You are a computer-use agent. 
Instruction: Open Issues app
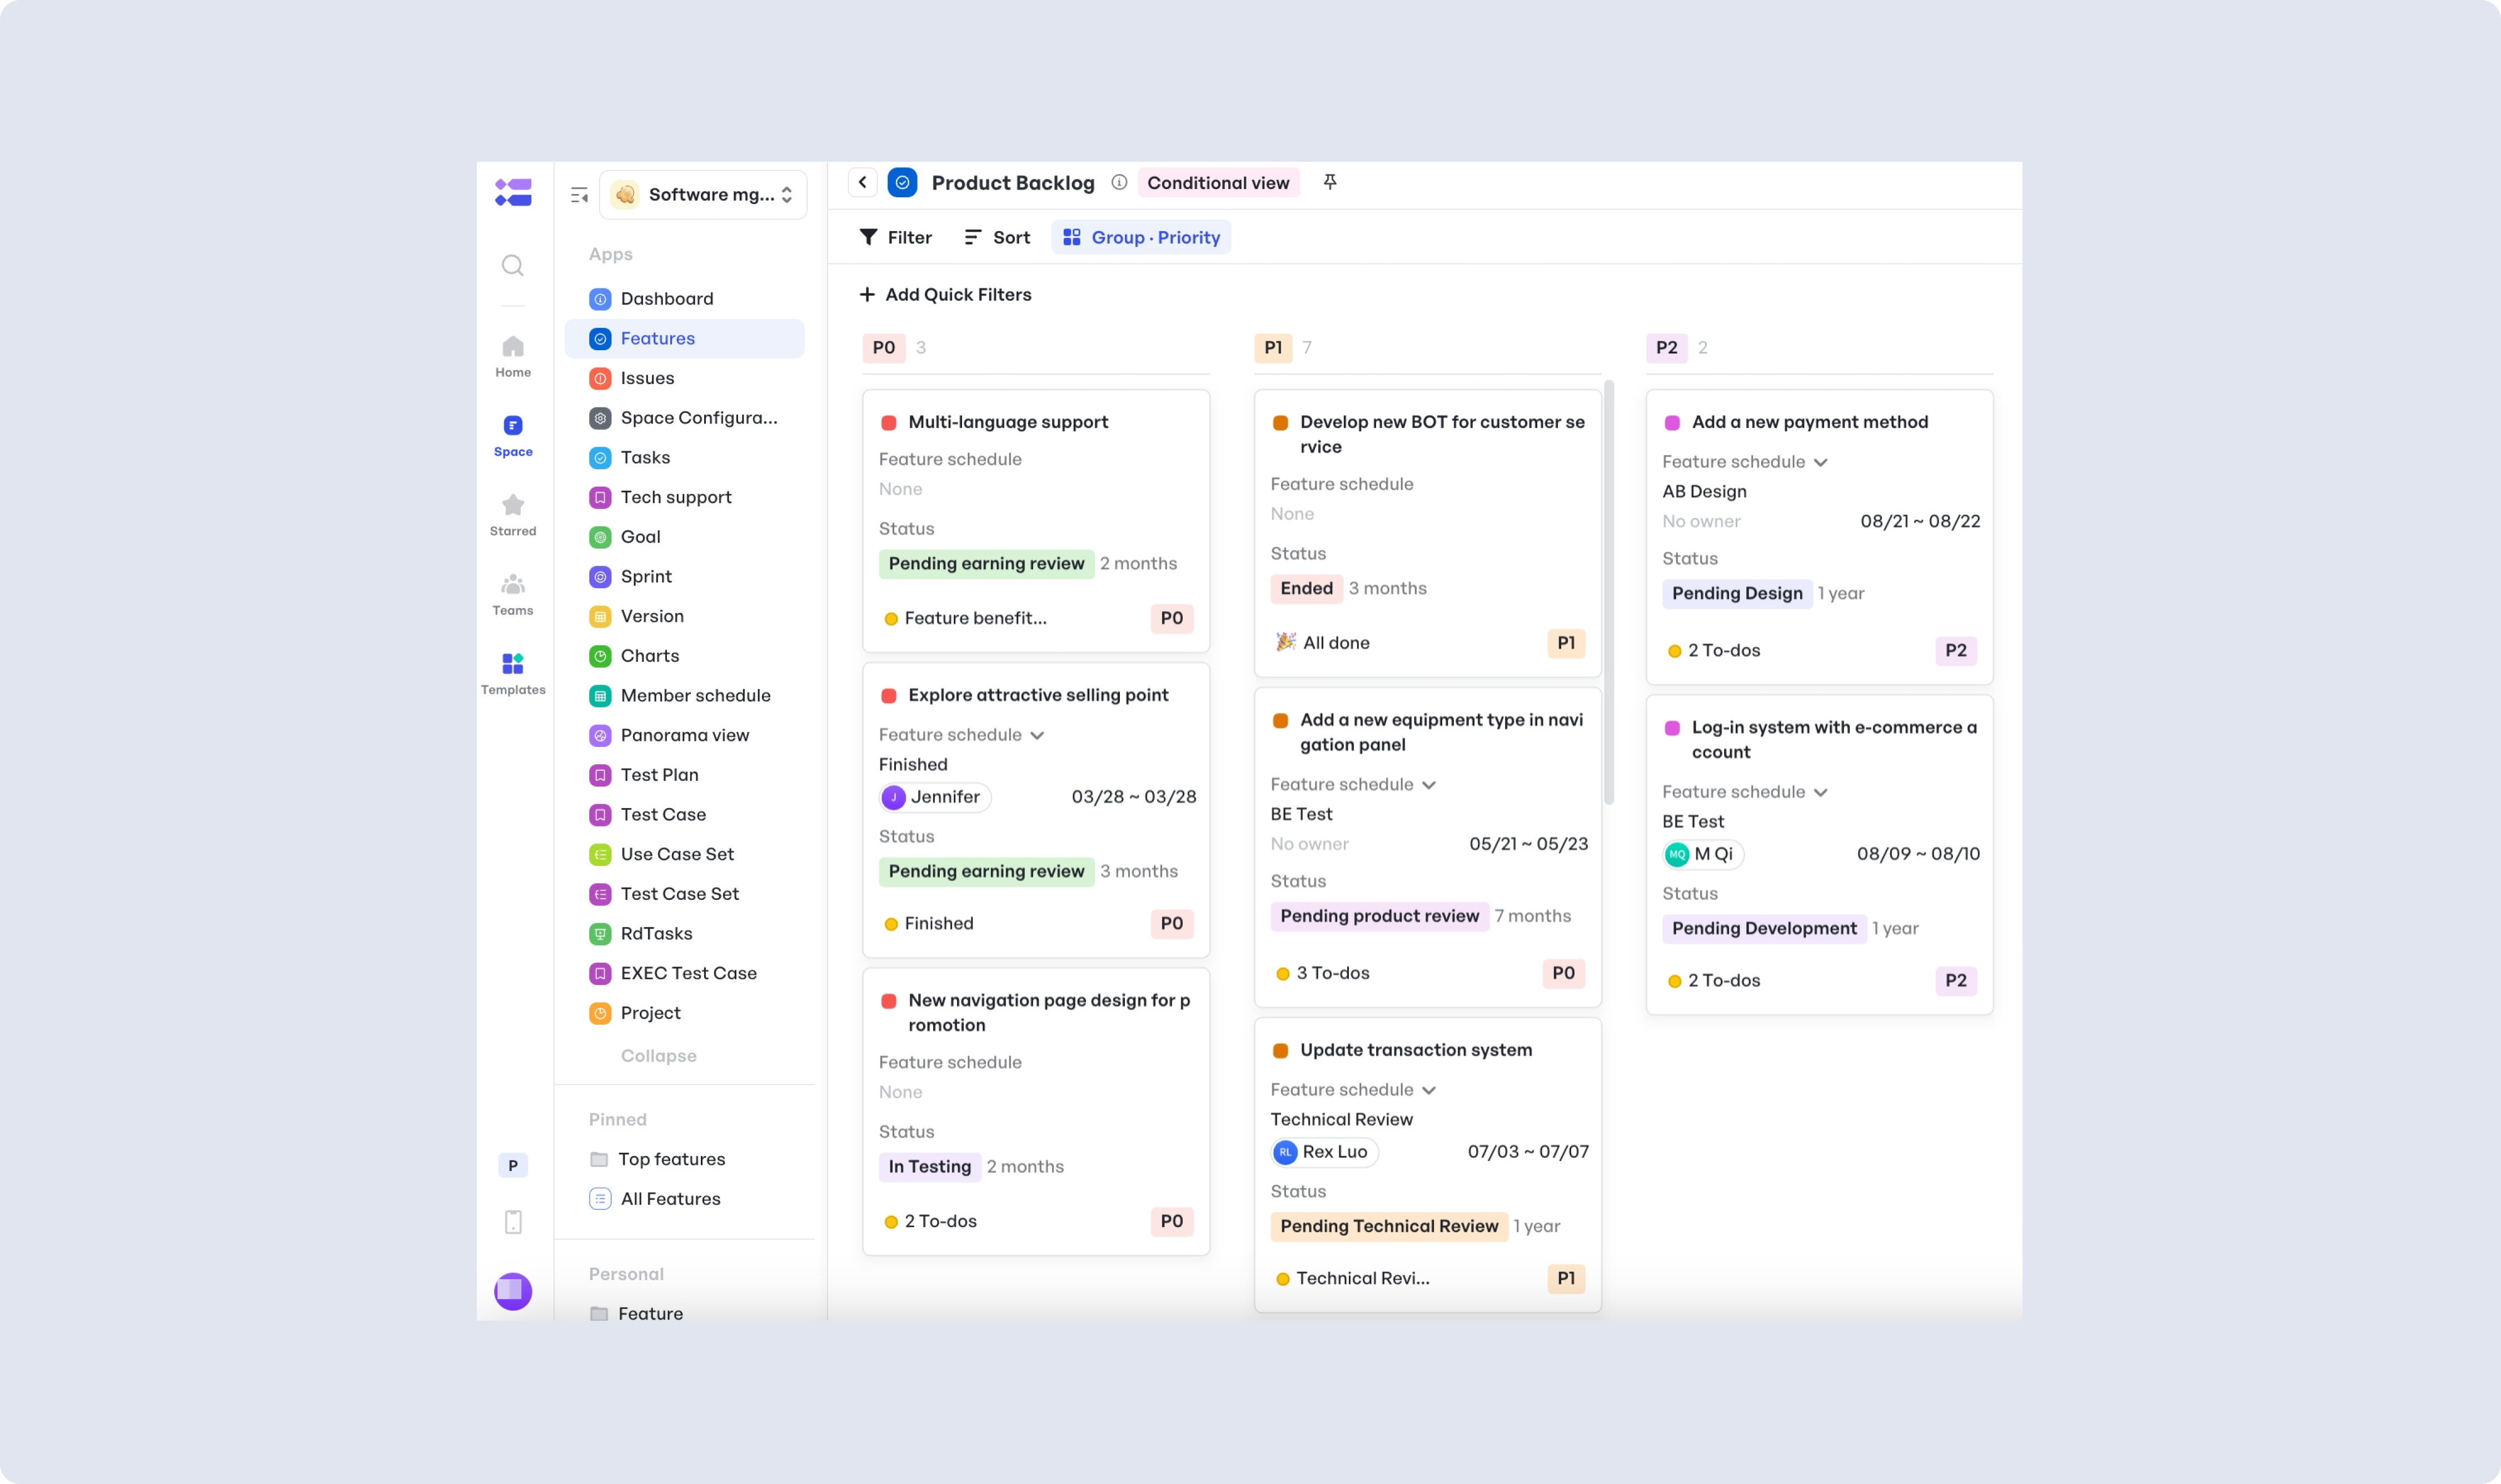coord(684,378)
